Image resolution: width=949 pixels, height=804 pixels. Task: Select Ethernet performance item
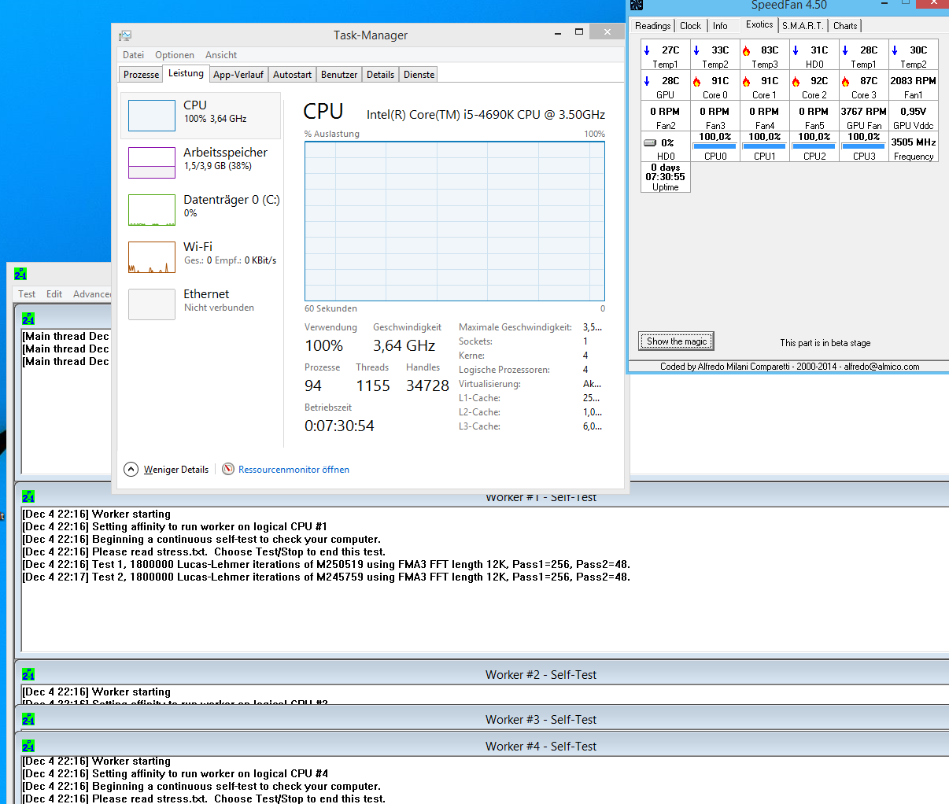click(x=201, y=304)
